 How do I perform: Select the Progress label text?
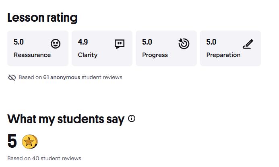point(155,55)
